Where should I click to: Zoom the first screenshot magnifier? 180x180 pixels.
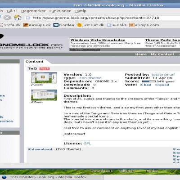32,85
